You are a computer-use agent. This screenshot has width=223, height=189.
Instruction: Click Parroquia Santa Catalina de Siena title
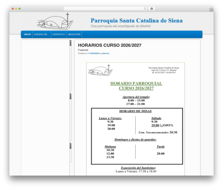coord(136,21)
